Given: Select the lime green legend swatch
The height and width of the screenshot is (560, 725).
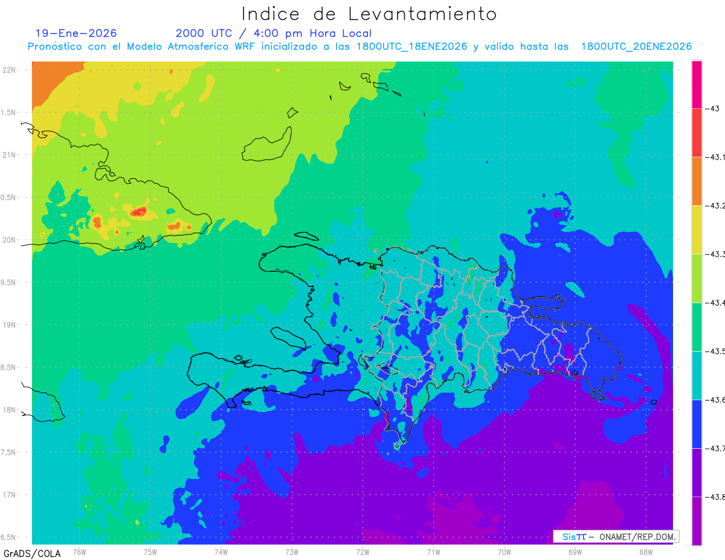Looking at the screenshot, I should 697,278.
